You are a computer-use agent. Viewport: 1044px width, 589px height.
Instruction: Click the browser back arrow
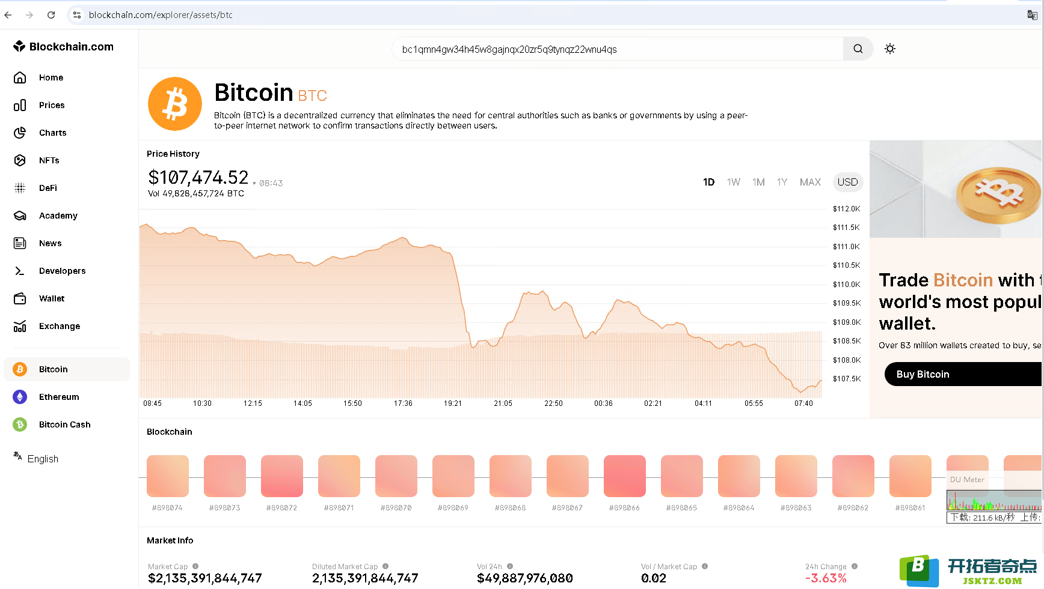(x=8, y=15)
